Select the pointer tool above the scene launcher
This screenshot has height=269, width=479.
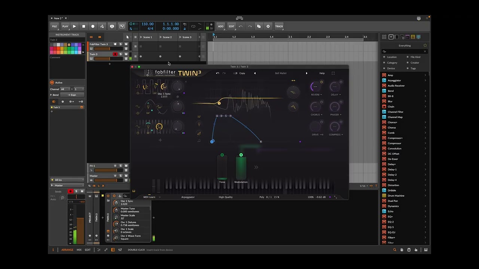(x=128, y=37)
